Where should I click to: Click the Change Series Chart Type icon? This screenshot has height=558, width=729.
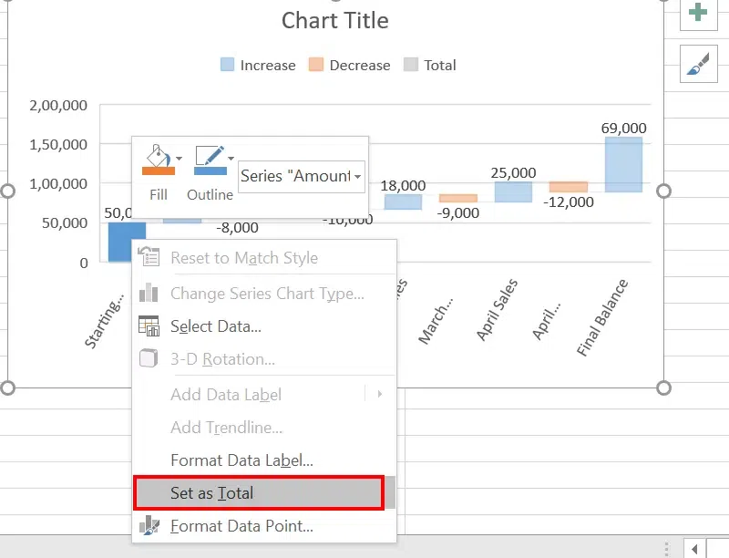click(x=149, y=294)
